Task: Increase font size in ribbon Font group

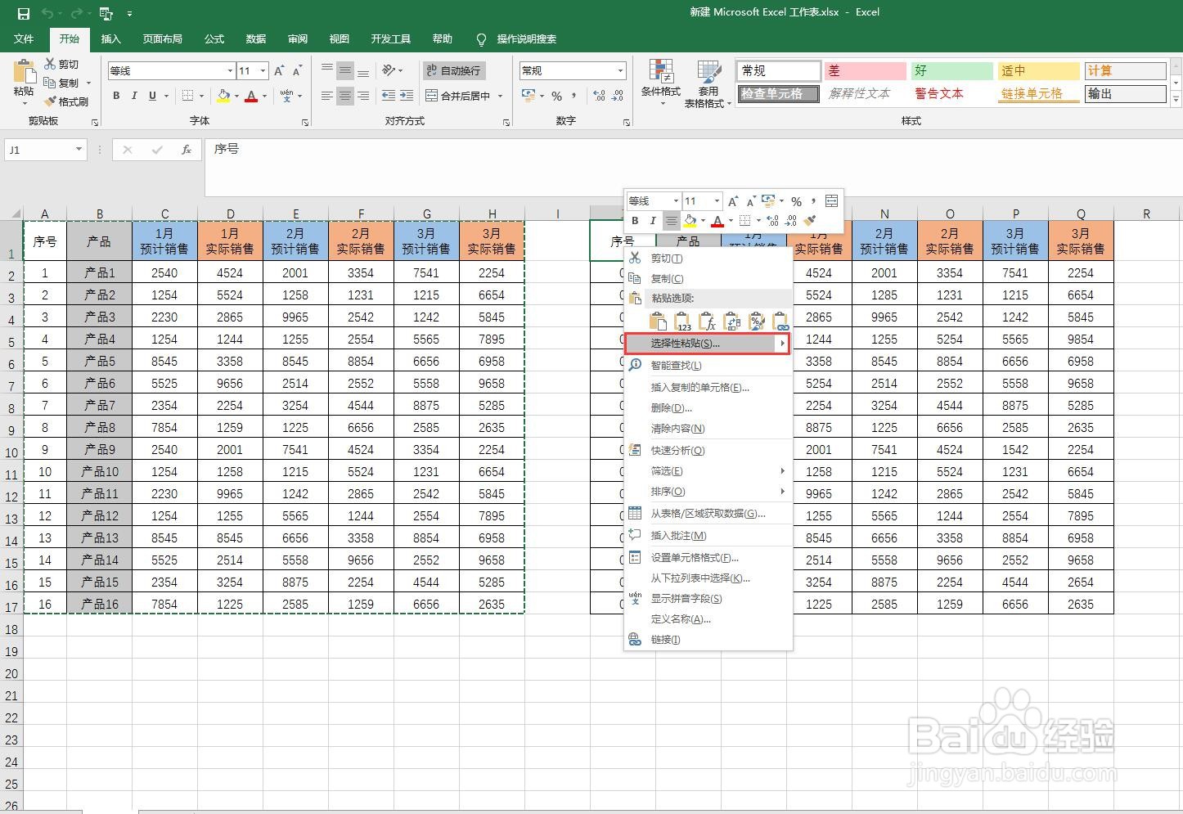Action: click(x=280, y=71)
